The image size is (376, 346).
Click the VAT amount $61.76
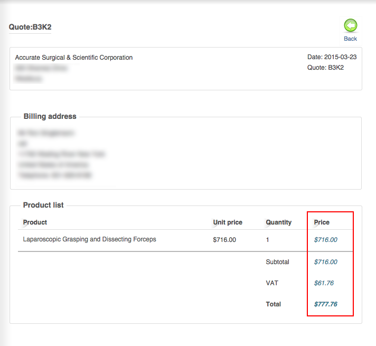click(324, 283)
